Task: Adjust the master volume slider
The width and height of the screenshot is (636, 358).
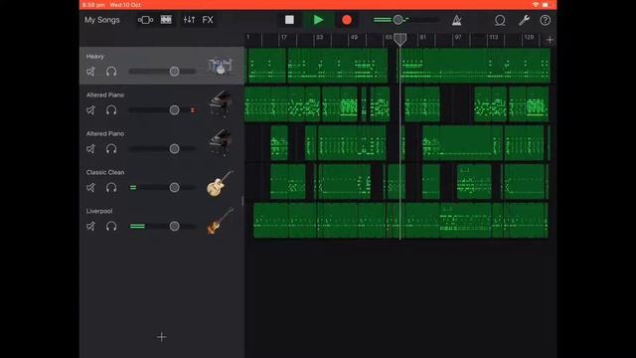Action: click(406, 20)
